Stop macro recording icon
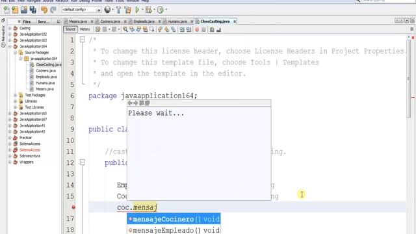Image resolution: width=416 pixels, height=234 pixels. tap(203, 29)
